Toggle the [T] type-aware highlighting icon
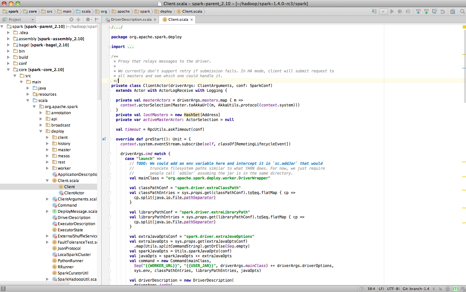 tap(456, 289)
